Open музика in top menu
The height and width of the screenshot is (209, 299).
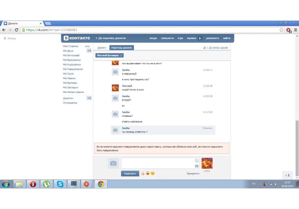coord(191,38)
